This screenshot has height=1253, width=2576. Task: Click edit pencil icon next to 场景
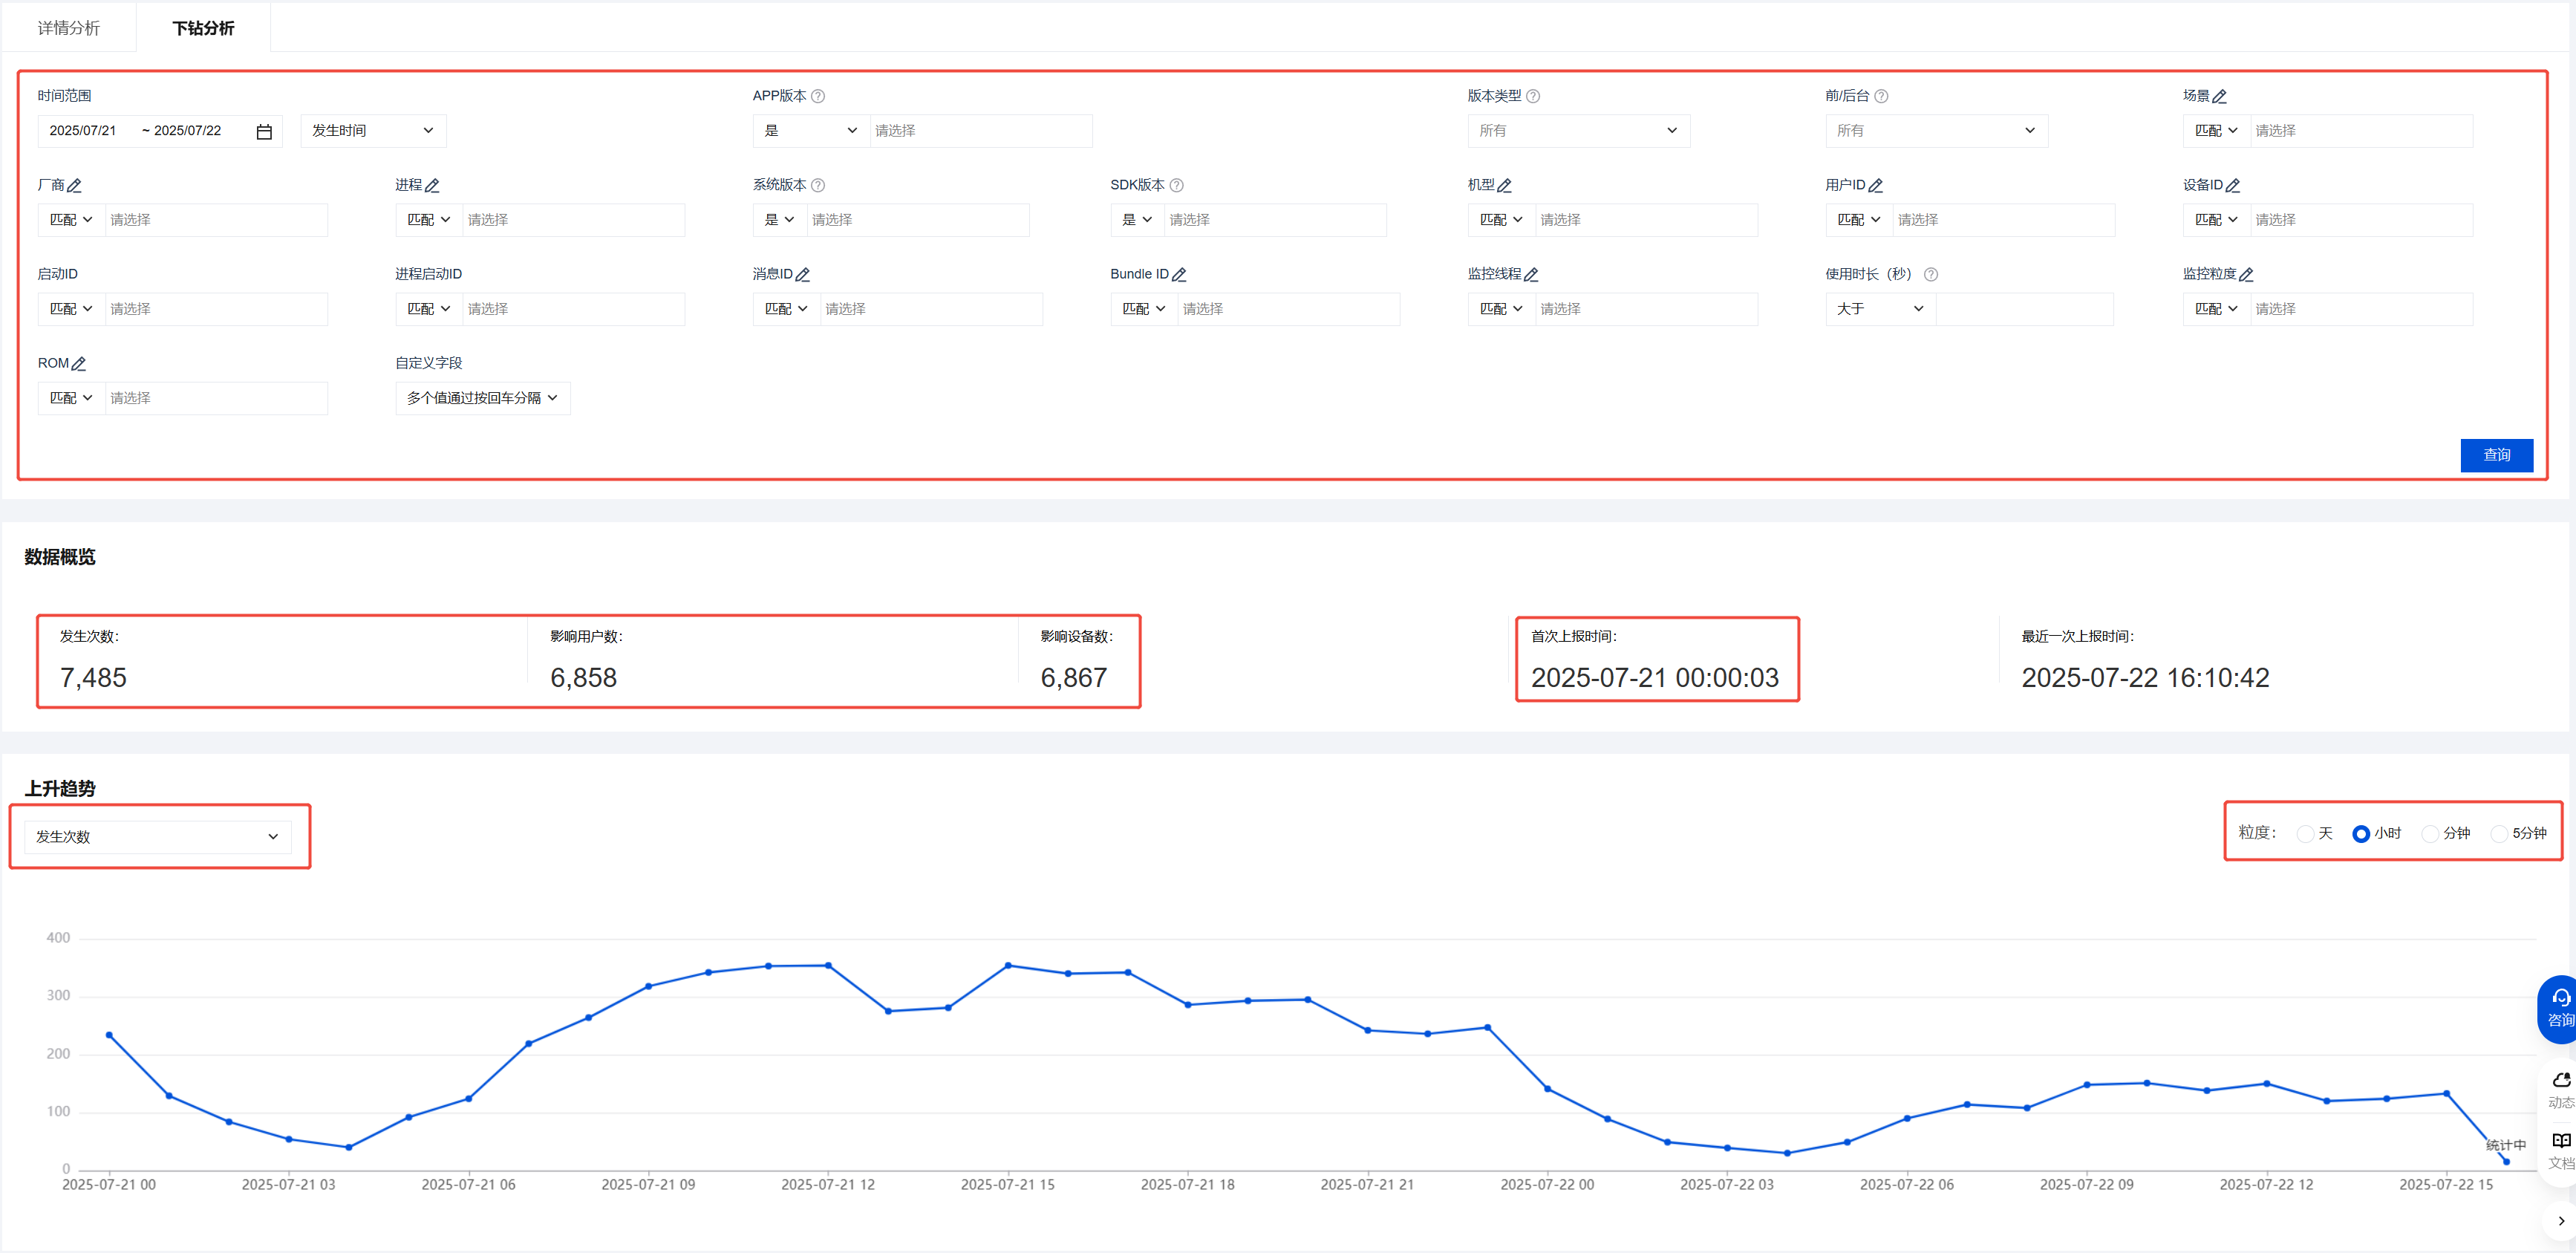2219,97
